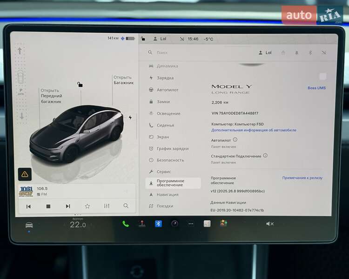Open the Сервис service menu
Viewport: 349px width, 279px height.
coord(160,172)
